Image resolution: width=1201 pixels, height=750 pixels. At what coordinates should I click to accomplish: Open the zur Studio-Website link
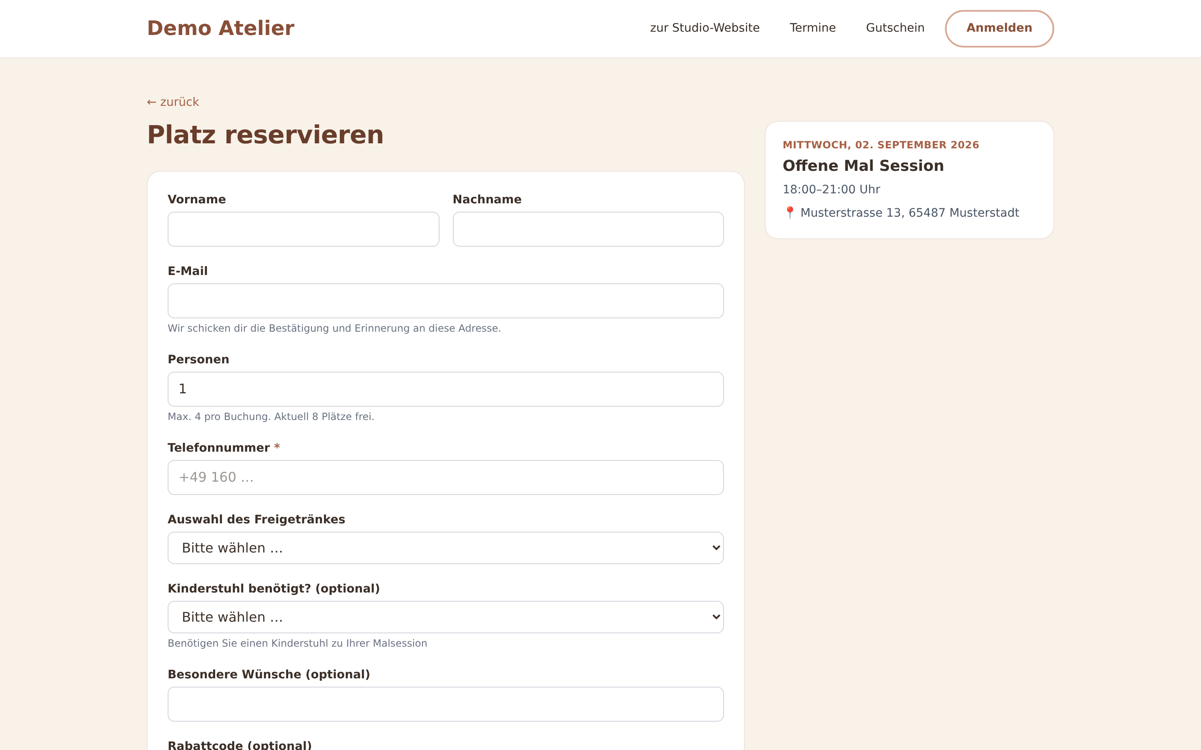pos(705,28)
